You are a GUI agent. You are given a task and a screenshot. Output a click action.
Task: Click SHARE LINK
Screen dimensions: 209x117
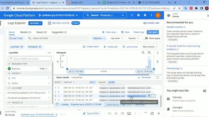click(x=151, y=23)
